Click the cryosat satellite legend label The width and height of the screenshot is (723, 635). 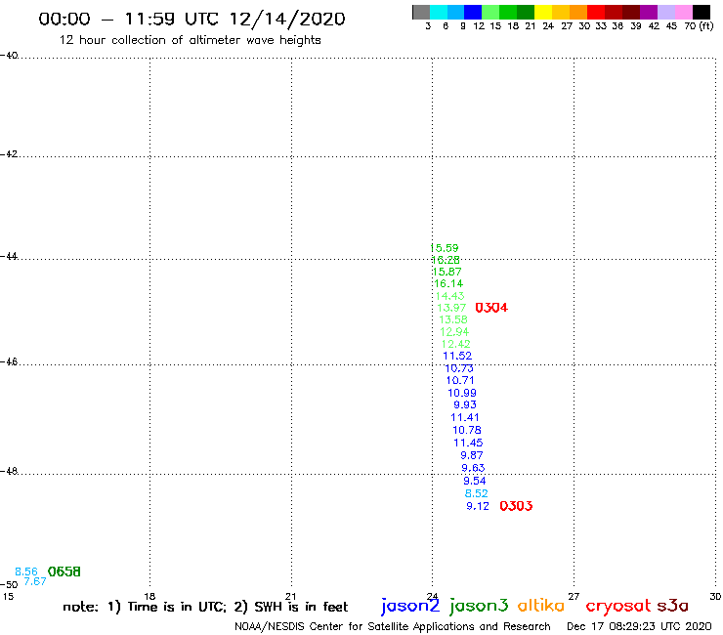tap(618, 607)
